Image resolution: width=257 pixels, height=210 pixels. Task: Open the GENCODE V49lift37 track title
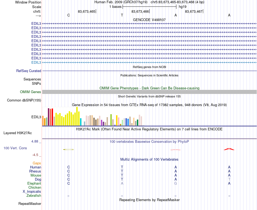click(149, 20)
